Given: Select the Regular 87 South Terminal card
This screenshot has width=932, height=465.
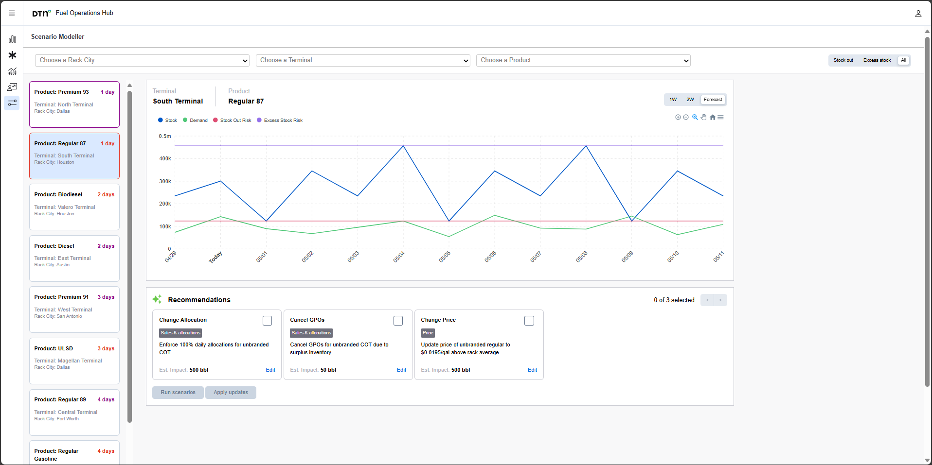Looking at the screenshot, I should click(74, 156).
